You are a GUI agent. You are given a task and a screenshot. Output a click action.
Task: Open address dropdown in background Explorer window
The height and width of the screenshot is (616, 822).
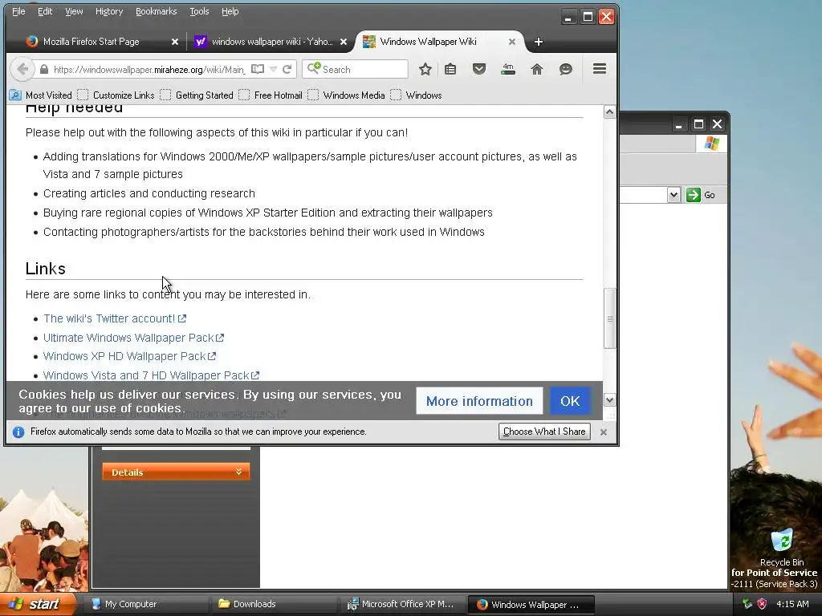(673, 195)
